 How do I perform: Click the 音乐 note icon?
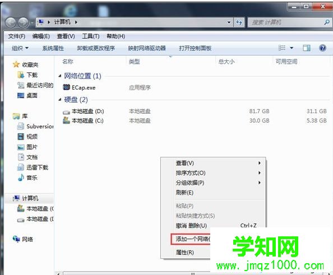pyautogui.click(x=21, y=178)
